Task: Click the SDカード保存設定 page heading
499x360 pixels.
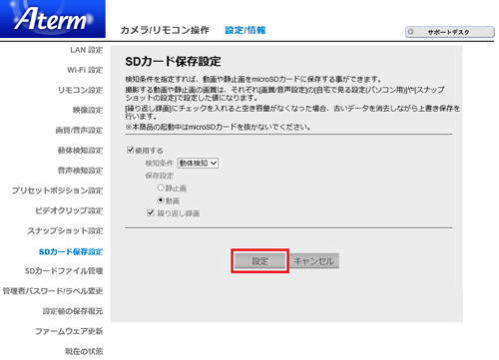Action: click(x=173, y=61)
